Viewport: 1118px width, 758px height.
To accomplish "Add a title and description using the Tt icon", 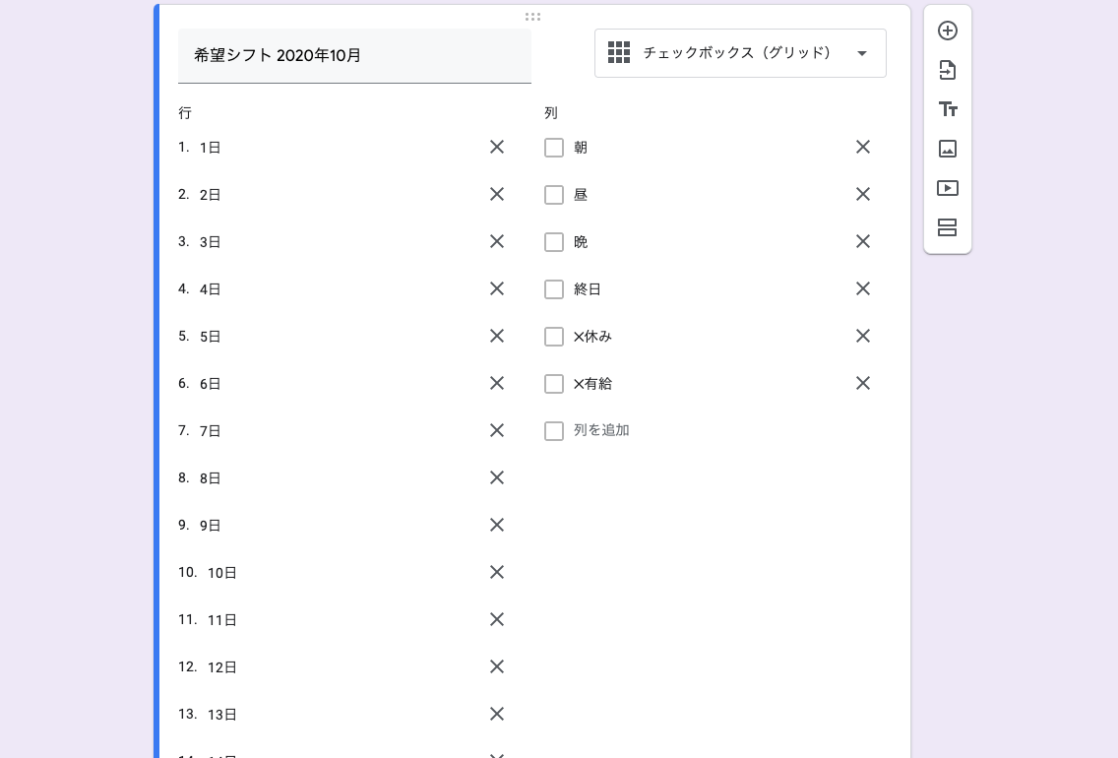I will (947, 109).
